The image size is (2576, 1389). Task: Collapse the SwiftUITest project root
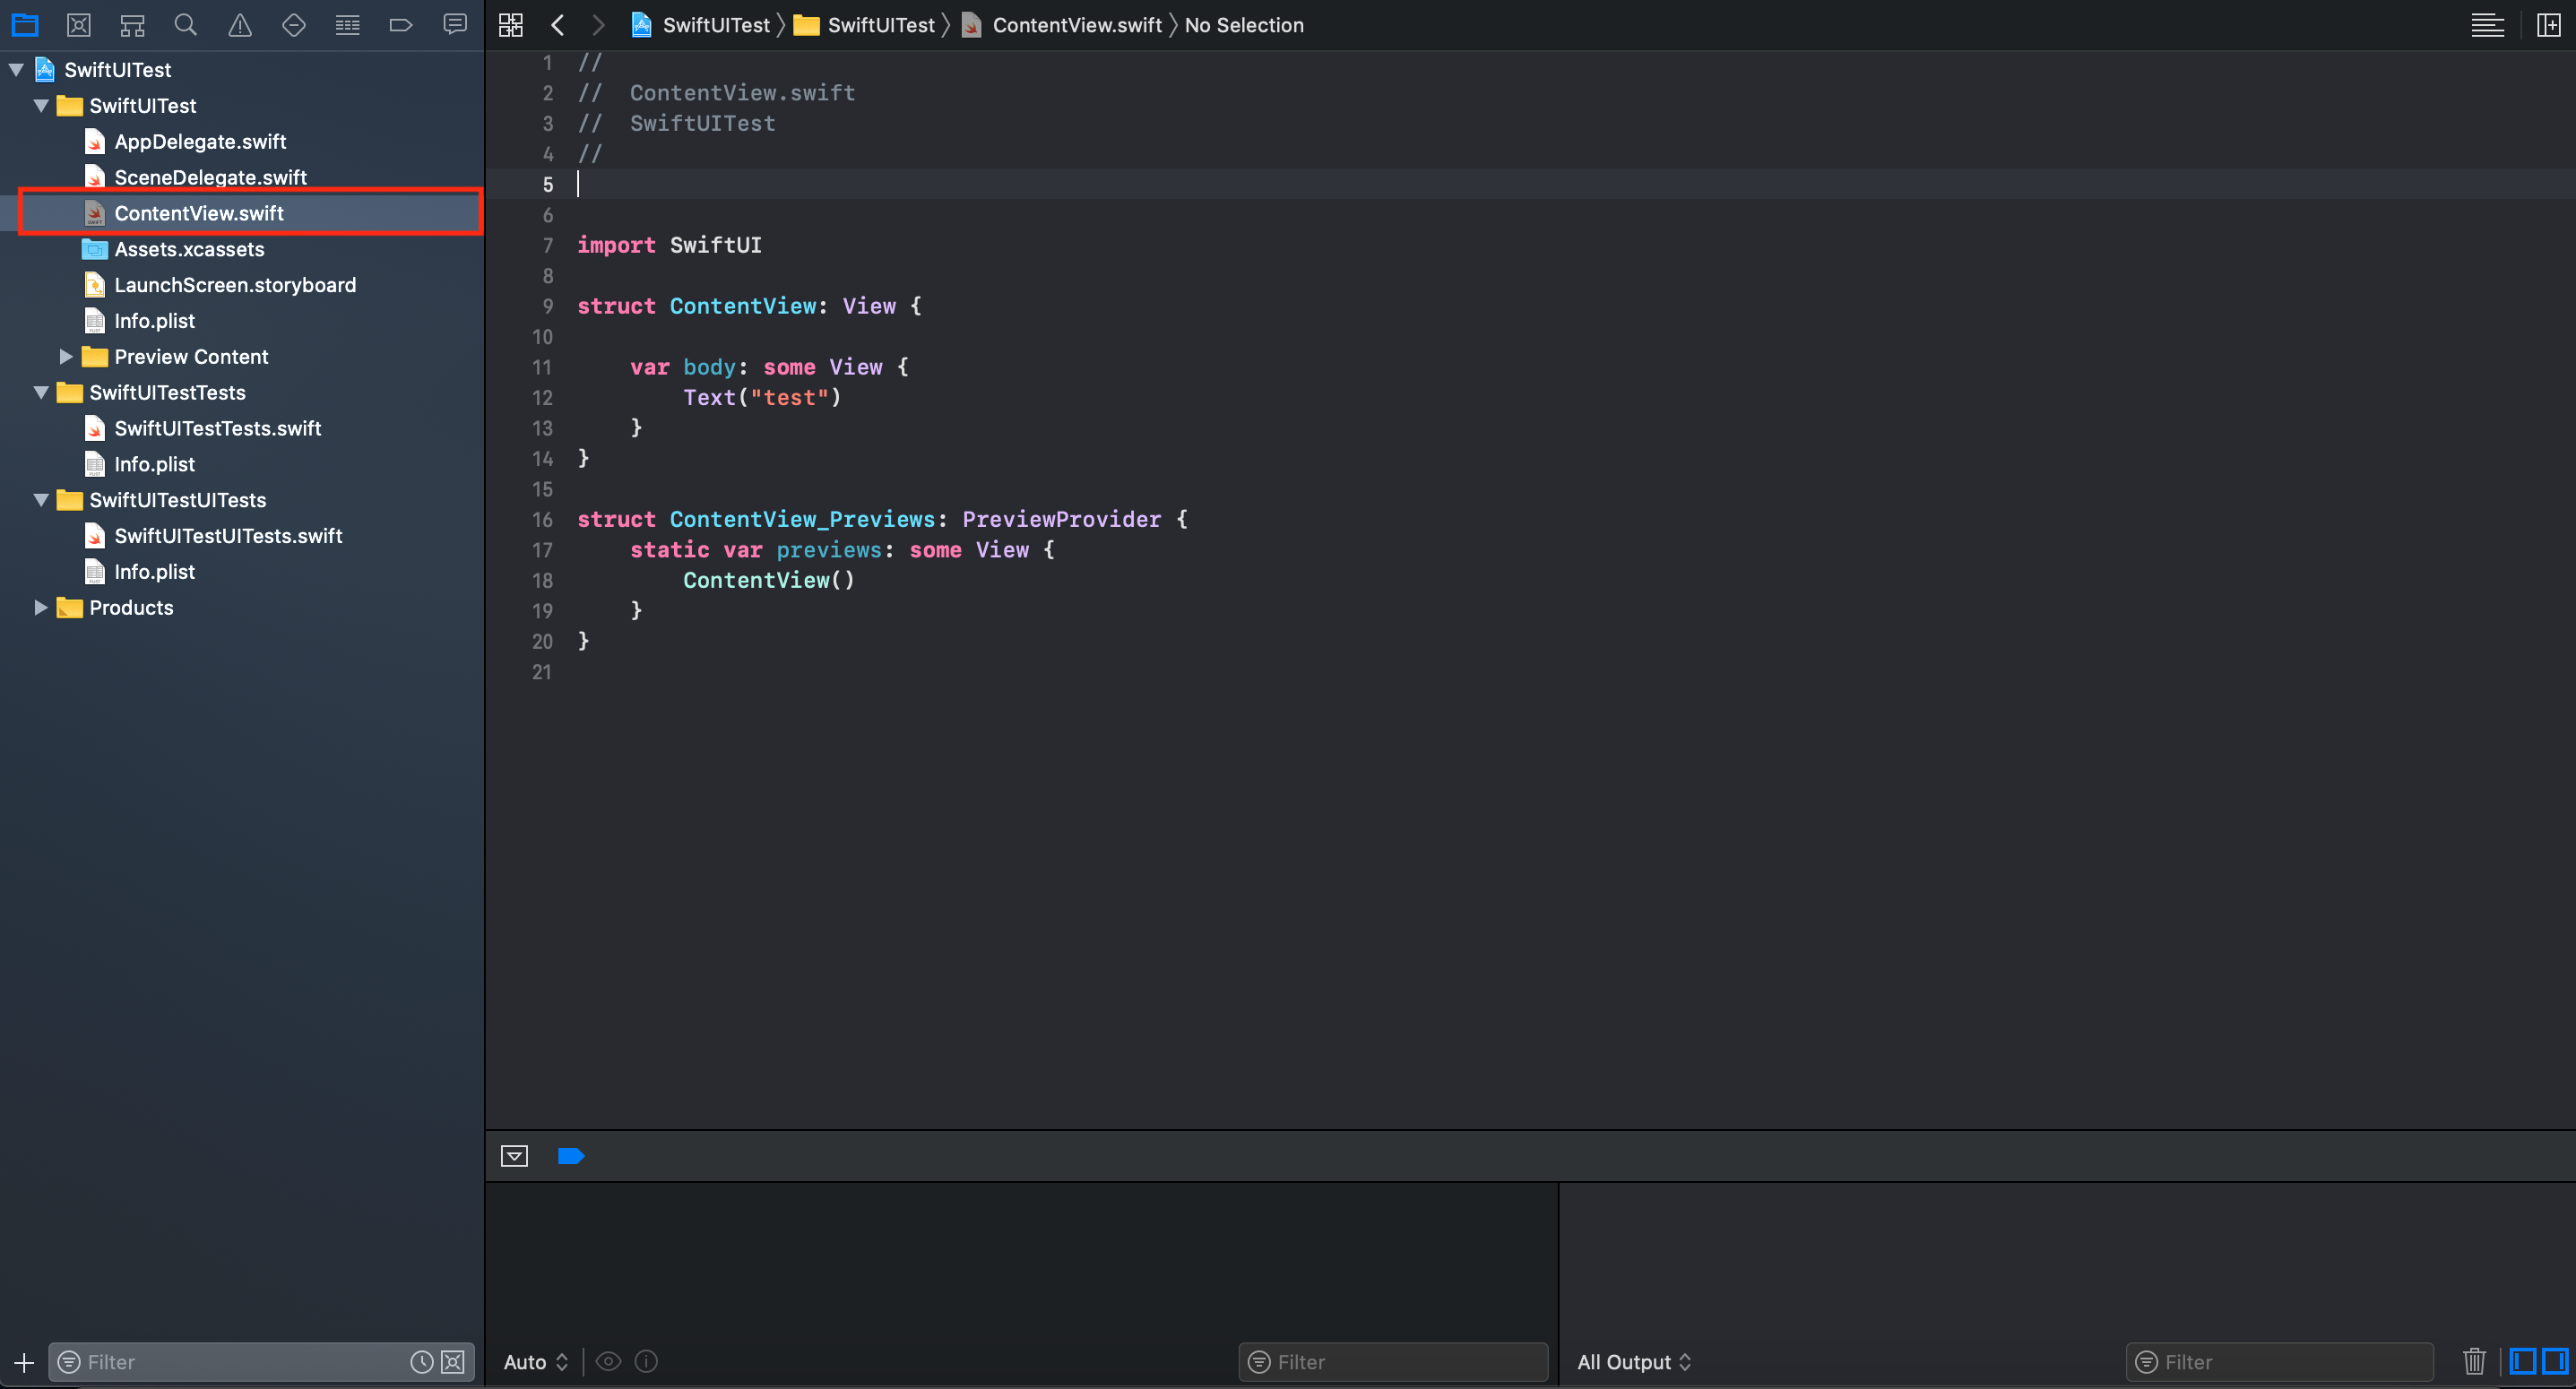pos(17,70)
